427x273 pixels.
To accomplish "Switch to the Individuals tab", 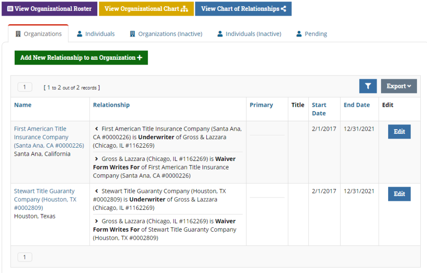I will point(96,34).
